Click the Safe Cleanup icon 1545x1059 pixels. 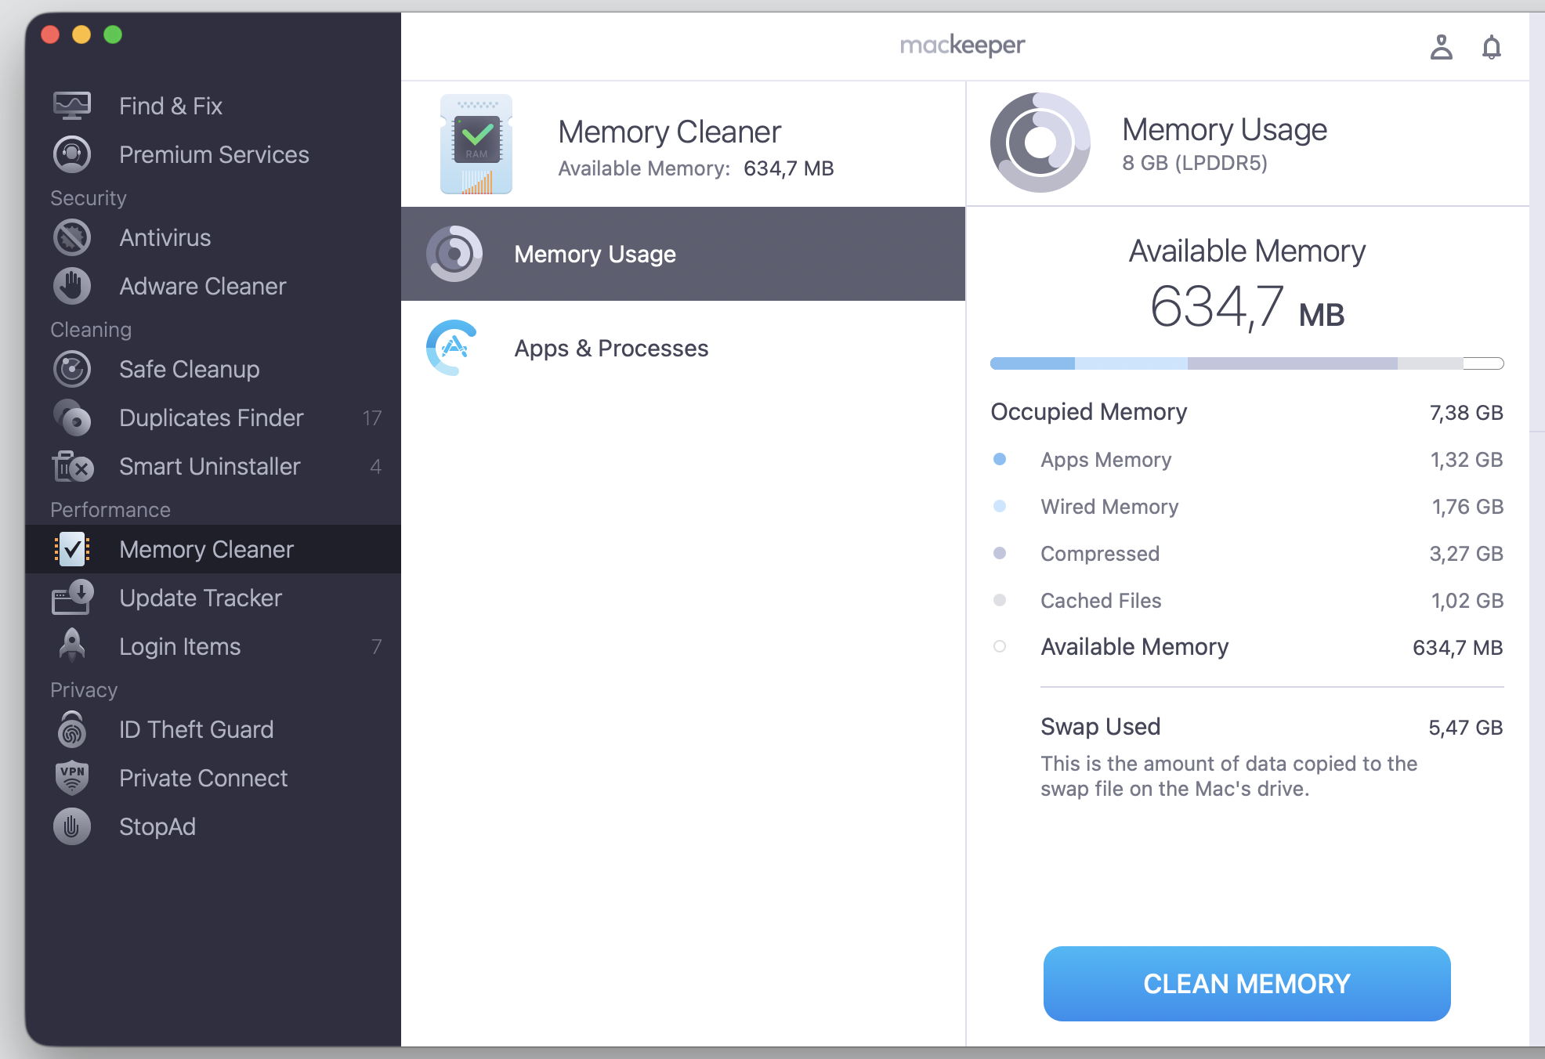pyautogui.click(x=72, y=369)
